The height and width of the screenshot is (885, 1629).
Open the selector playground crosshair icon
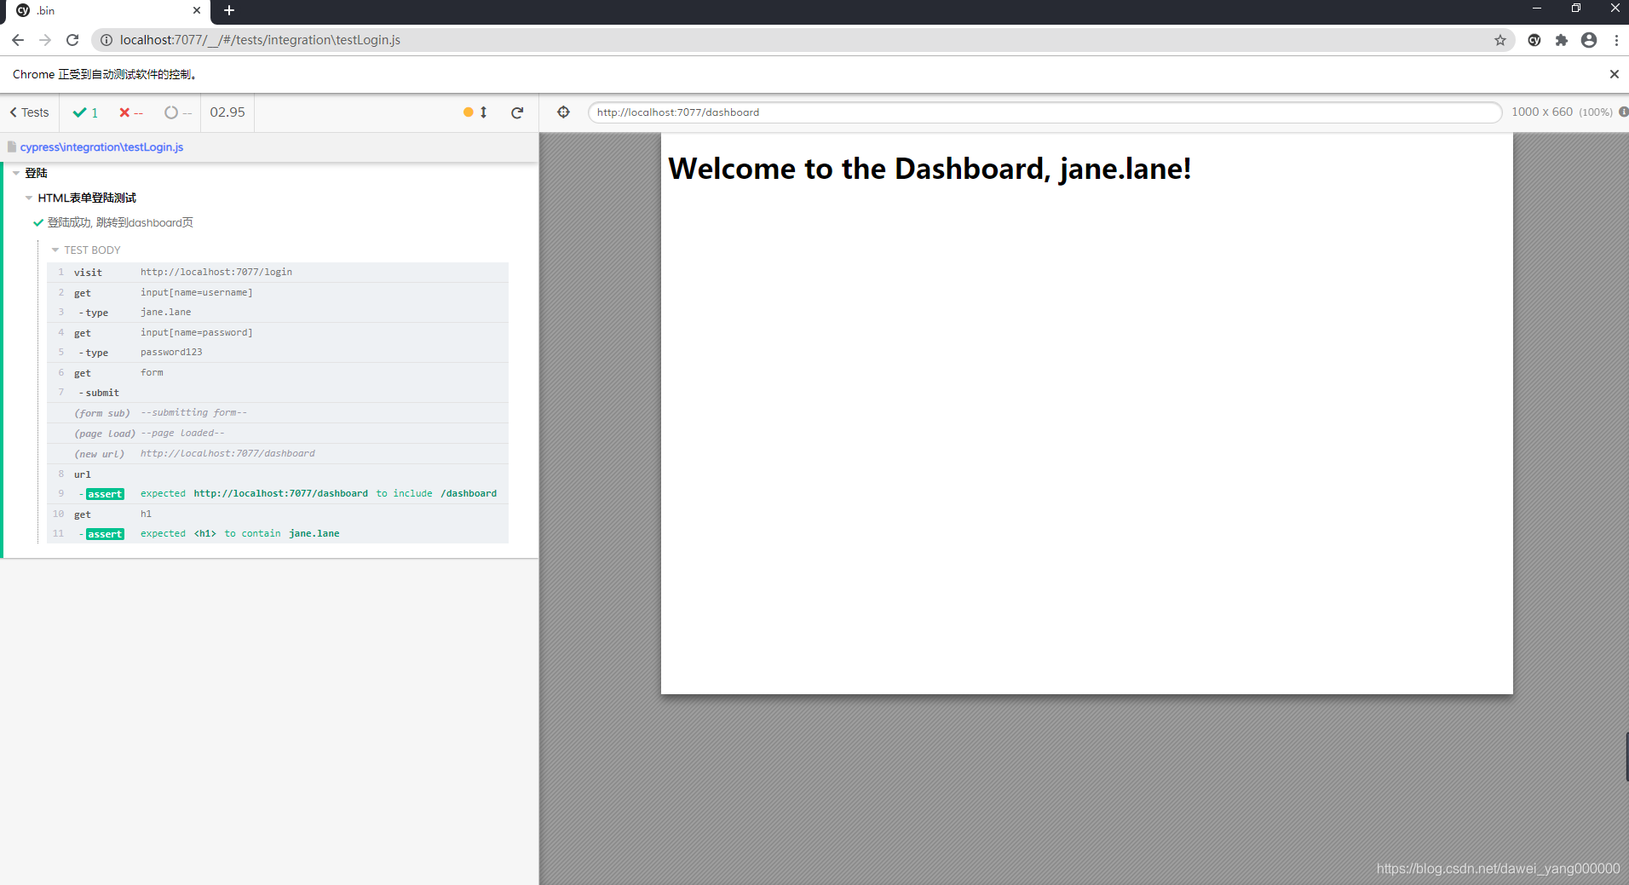[x=563, y=112]
